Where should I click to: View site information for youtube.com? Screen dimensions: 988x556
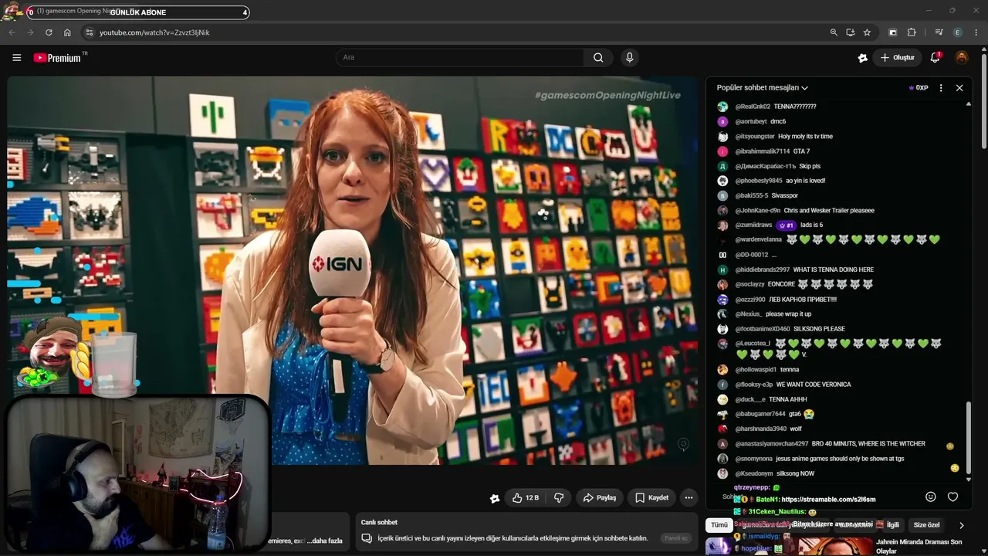point(89,32)
